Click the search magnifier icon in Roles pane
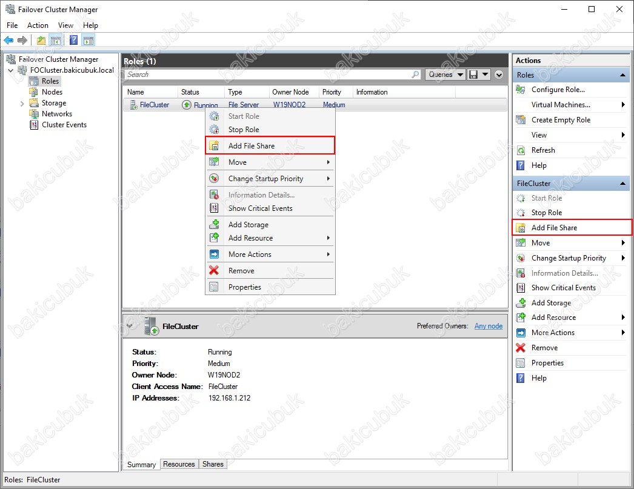This screenshot has height=489, width=634. click(415, 75)
